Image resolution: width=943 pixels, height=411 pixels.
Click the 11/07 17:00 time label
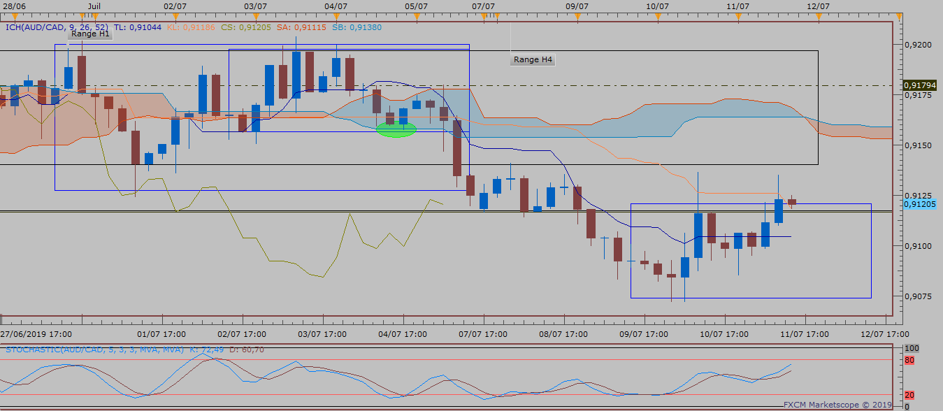(804, 334)
